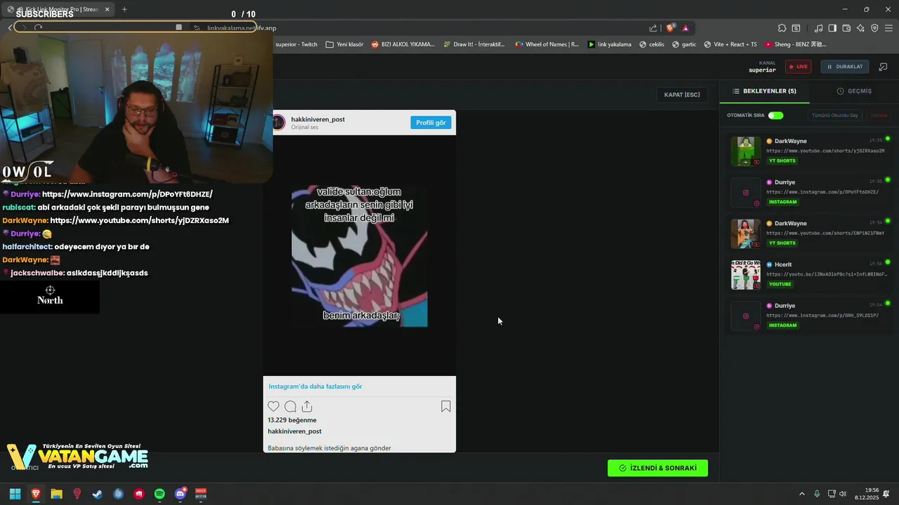The image size is (899, 505).
Task: Click the Windows Start button
Action: (x=15, y=494)
